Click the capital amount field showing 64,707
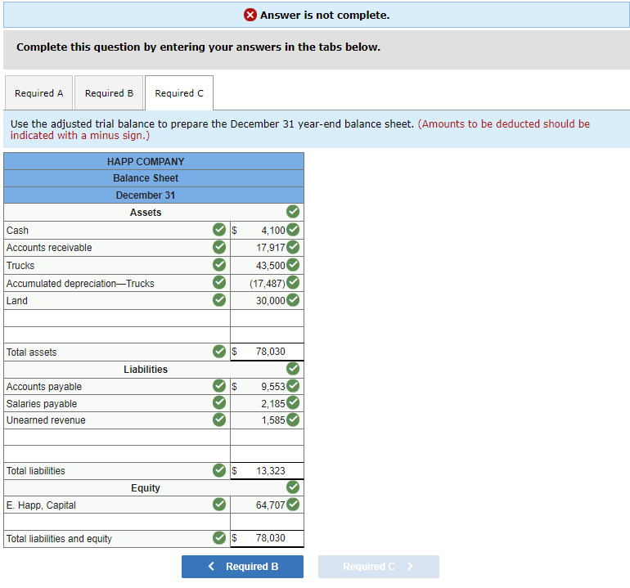Image resolution: width=630 pixels, height=588 pixels. [x=267, y=505]
